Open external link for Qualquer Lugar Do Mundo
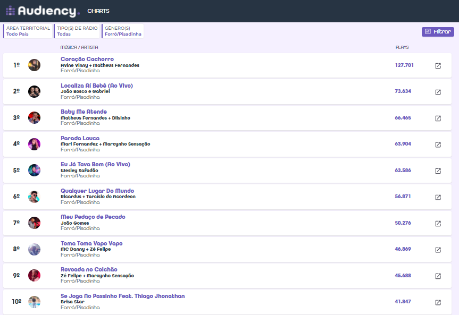The image size is (459, 315). [x=438, y=198]
